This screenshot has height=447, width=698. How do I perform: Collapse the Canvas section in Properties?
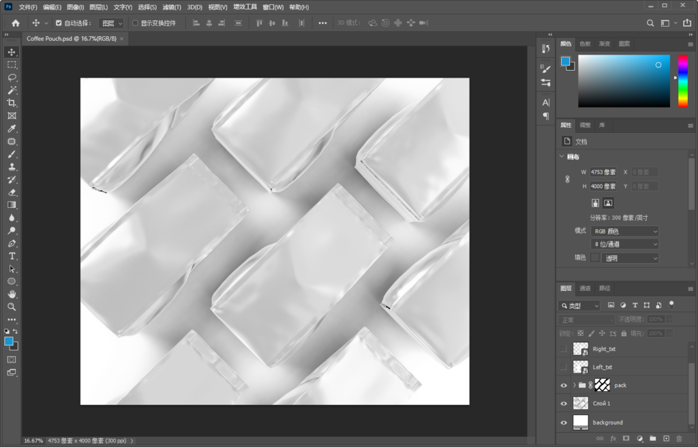tap(562, 156)
